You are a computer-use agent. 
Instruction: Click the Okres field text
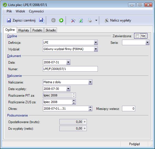(x=55, y=109)
